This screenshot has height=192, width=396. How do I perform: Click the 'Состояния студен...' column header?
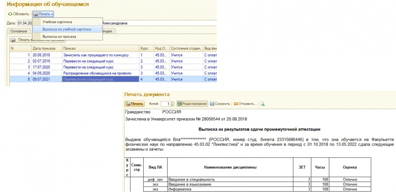[x=186, y=48]
